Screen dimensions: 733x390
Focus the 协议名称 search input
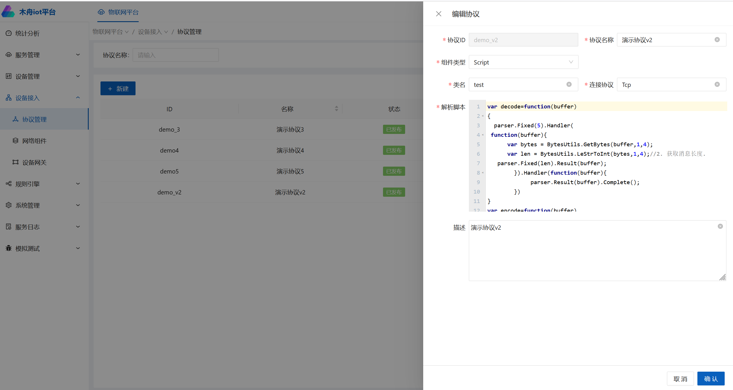[x=175, y=55]
